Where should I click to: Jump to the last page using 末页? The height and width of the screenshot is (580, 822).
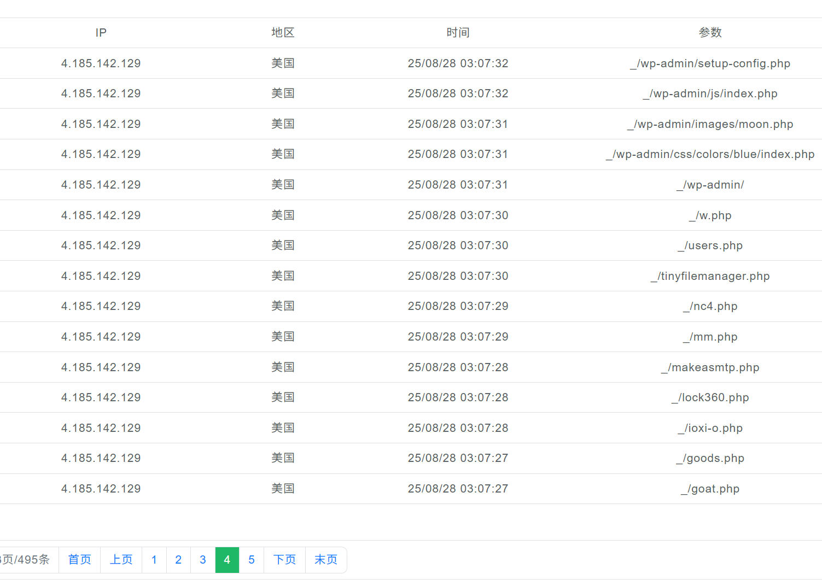coord(325,560)
